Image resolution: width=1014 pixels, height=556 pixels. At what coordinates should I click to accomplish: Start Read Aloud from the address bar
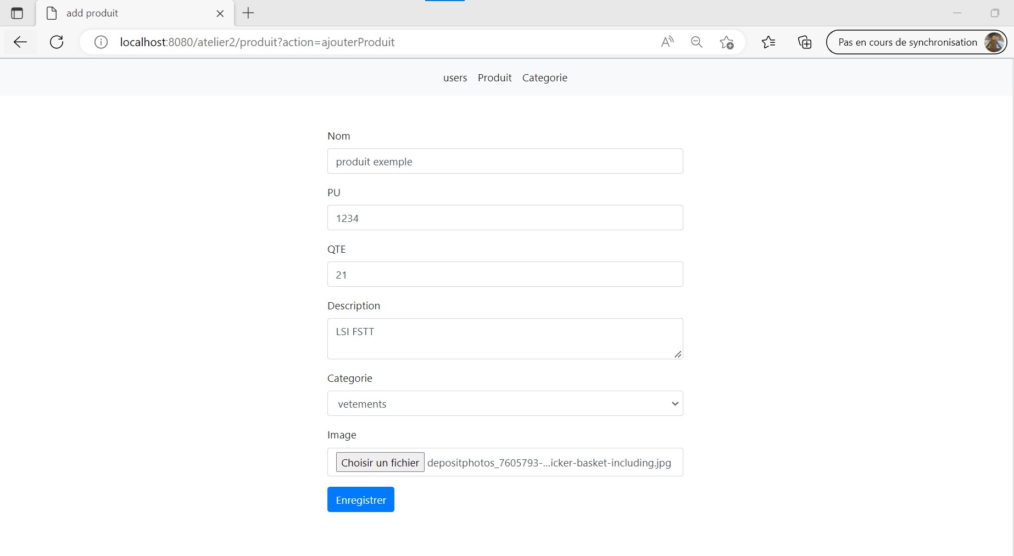coord(667,42)
